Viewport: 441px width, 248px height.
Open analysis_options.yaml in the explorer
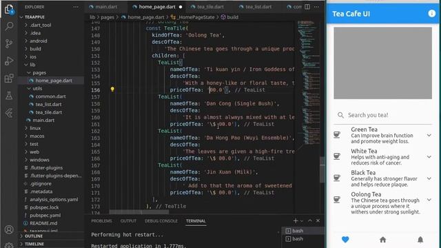point(54,199)
